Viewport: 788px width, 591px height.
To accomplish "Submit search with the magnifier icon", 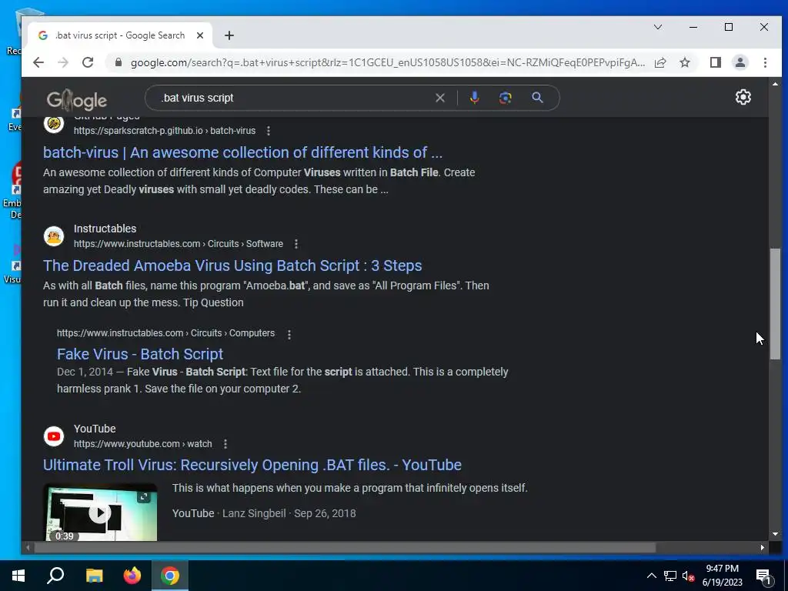I will [x=537, y=98].
